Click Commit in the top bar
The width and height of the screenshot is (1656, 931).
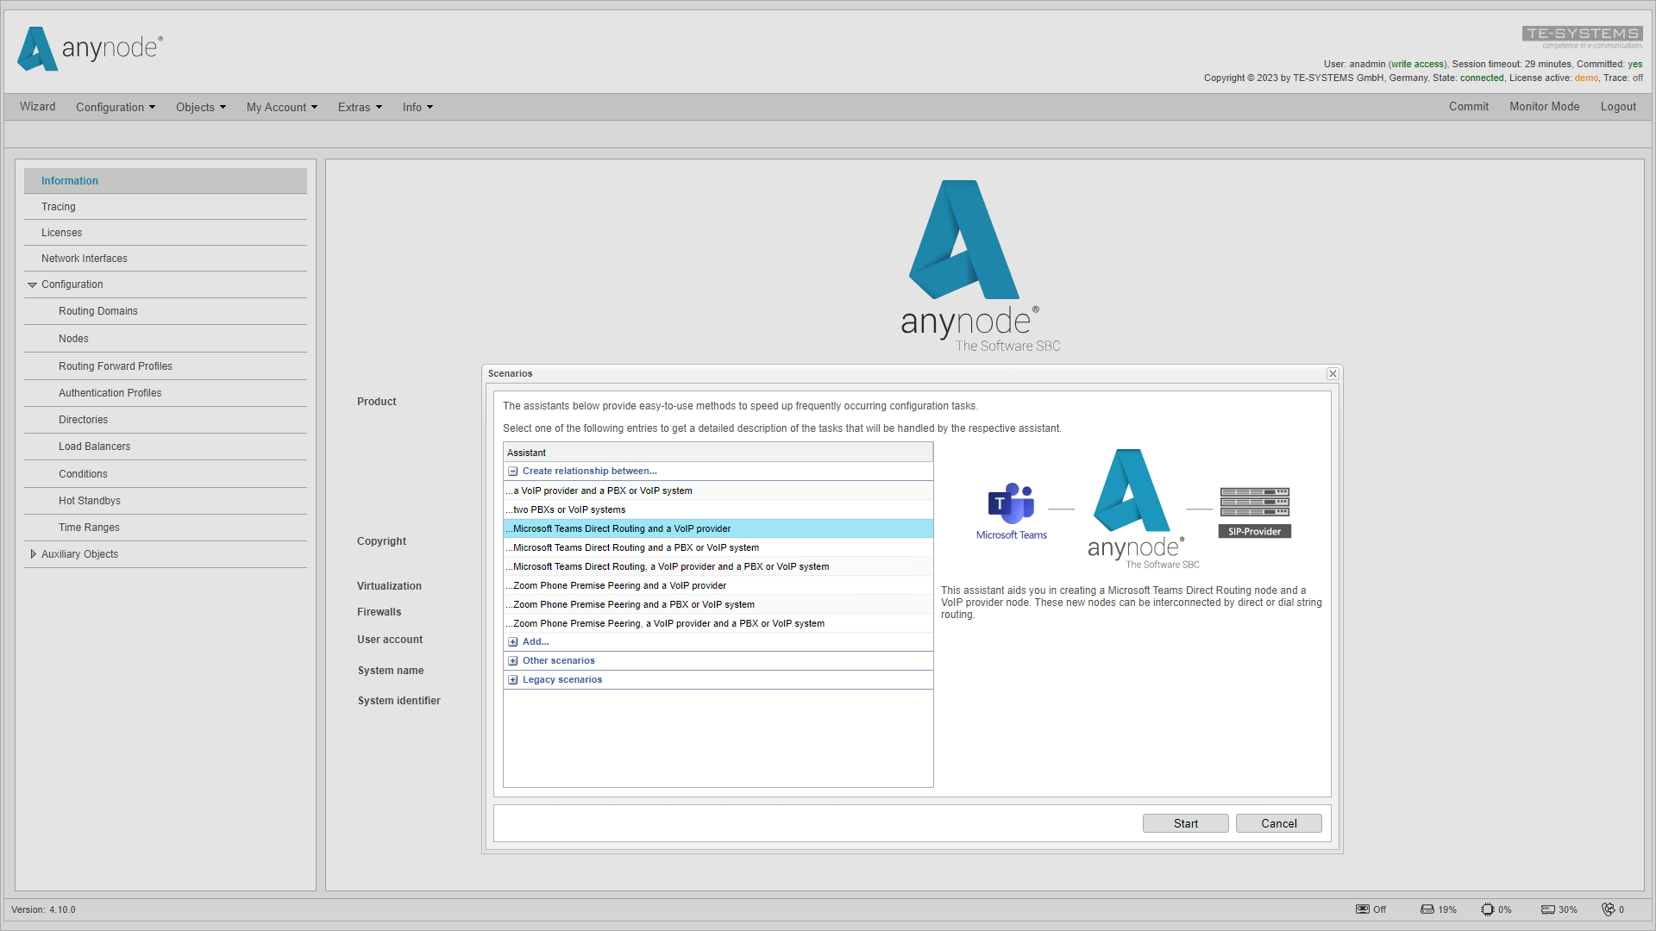click(x=1469, y=107)
